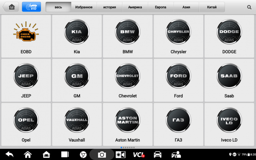256x160 pixels.
Task: Click the DODGE label text
Action: pos(229,52)
